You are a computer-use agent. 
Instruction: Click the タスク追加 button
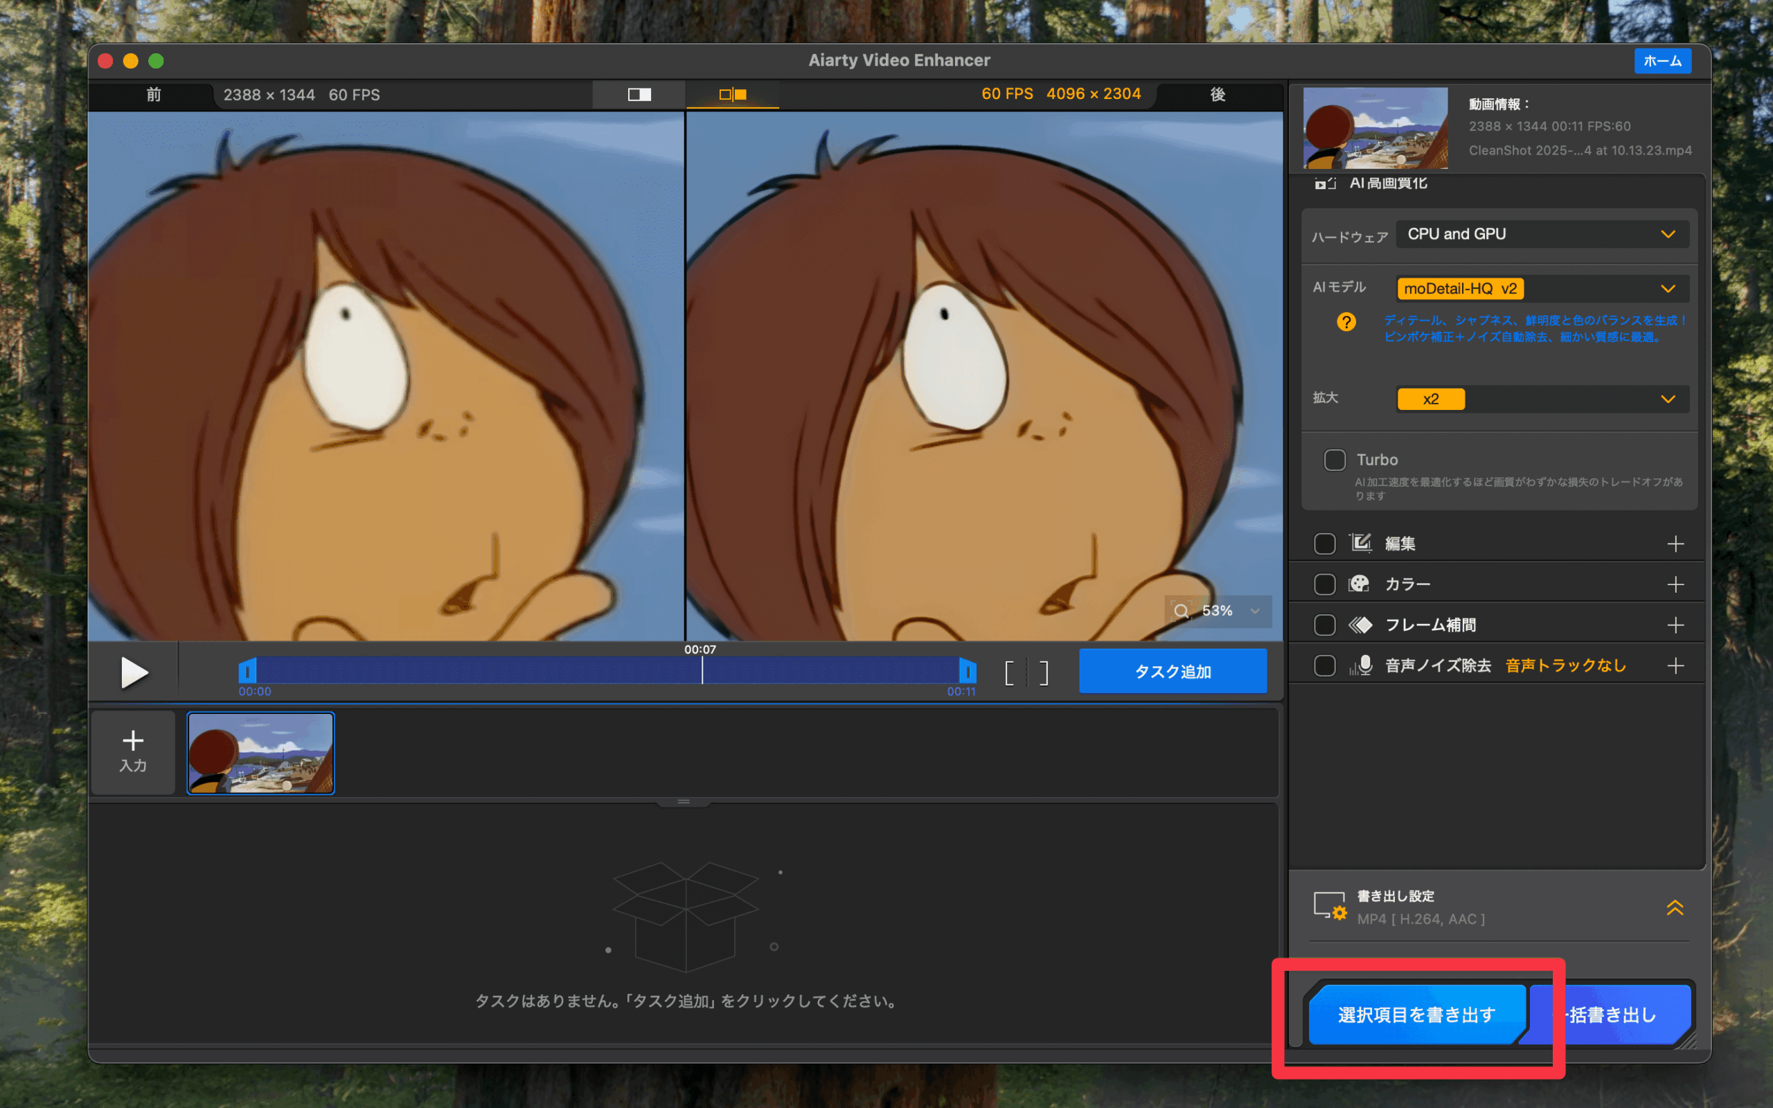point(1173,671)
